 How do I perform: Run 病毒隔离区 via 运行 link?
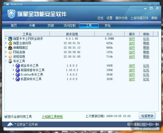(x=132, y=48)
